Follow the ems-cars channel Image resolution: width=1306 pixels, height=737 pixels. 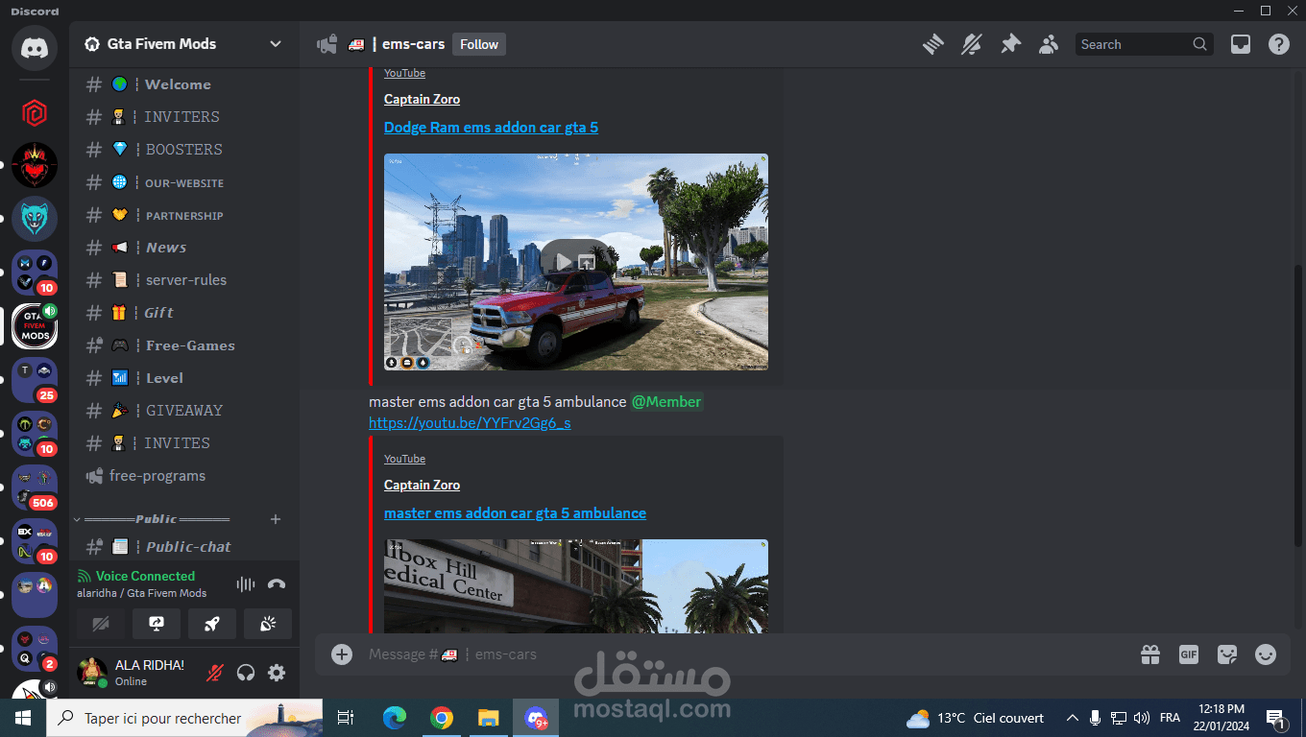click(x=479, y=44)
